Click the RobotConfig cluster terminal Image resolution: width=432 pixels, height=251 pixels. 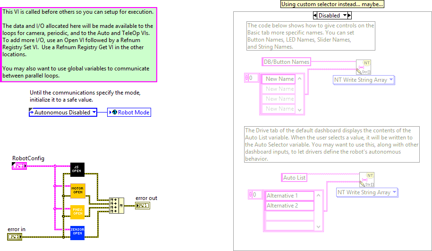tap(19, 165)
